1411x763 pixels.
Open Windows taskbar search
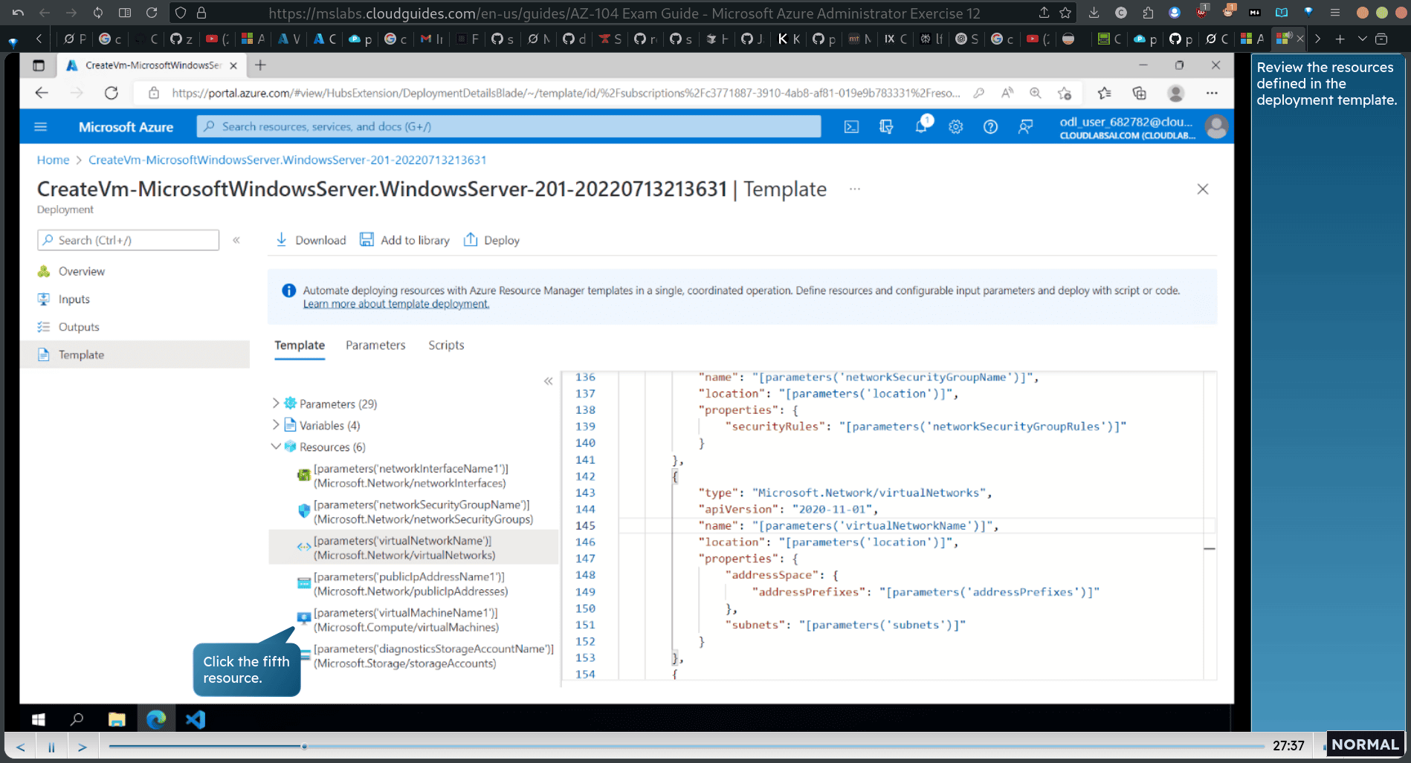point(77,719)
